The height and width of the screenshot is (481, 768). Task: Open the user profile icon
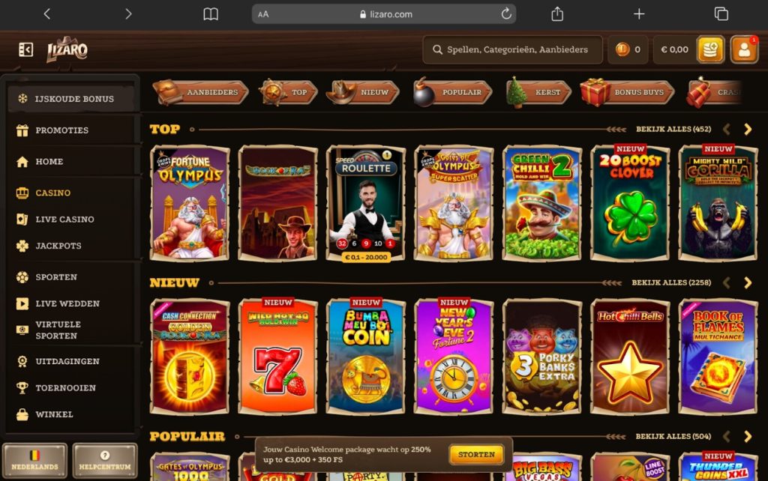point(743,49)
